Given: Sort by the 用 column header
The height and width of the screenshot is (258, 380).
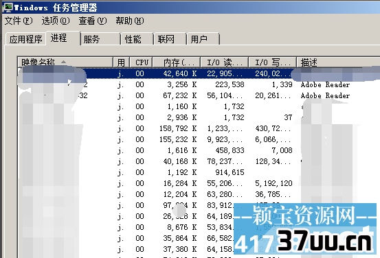Looking at the screenshot, I should (x=121, y=62).
